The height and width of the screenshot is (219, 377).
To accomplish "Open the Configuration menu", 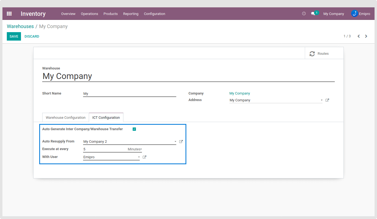I will click(154, 14).
